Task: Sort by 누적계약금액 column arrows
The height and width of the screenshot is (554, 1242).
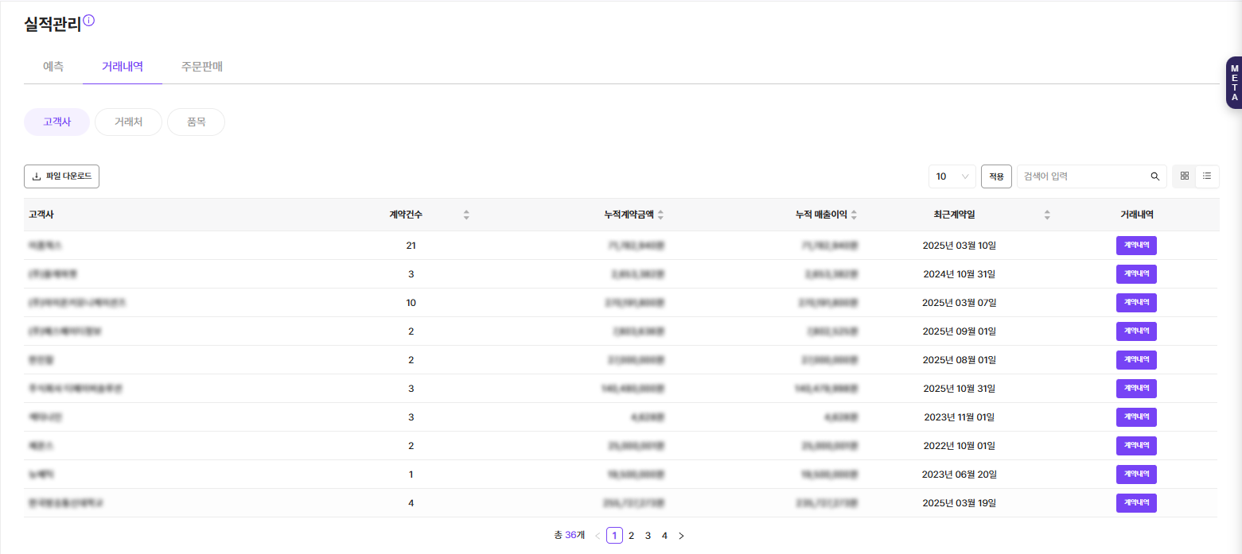Action: pos(660,215)
